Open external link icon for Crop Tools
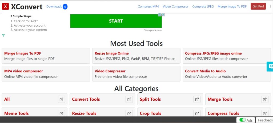 pyautogui.click(x=197, y=113)
